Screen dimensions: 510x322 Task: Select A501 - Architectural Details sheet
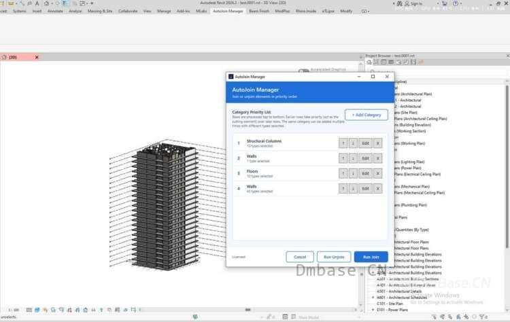[399, 291]
